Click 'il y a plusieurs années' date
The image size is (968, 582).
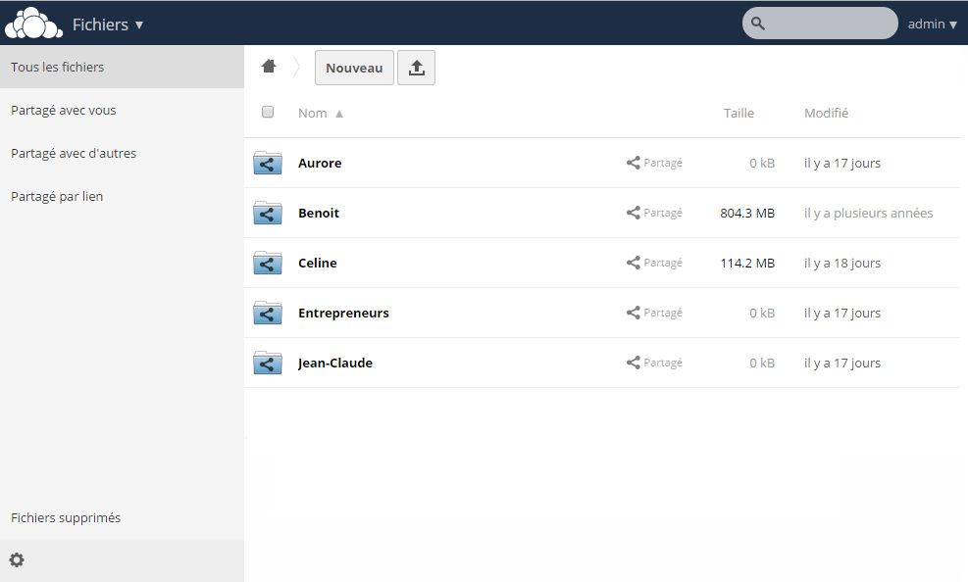tap(868, 213)
